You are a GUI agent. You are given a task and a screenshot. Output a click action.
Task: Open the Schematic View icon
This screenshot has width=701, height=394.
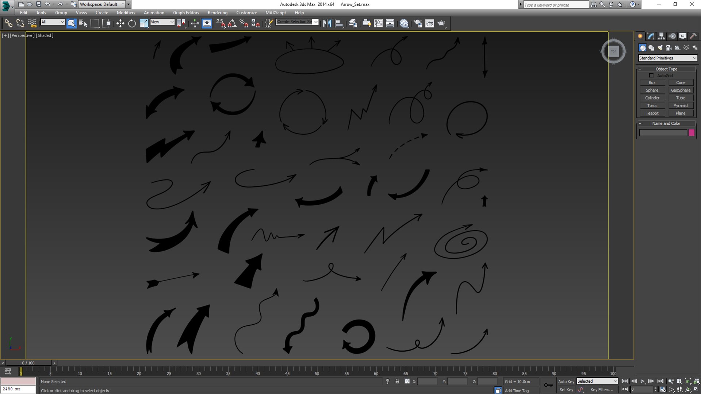[390, 23]
